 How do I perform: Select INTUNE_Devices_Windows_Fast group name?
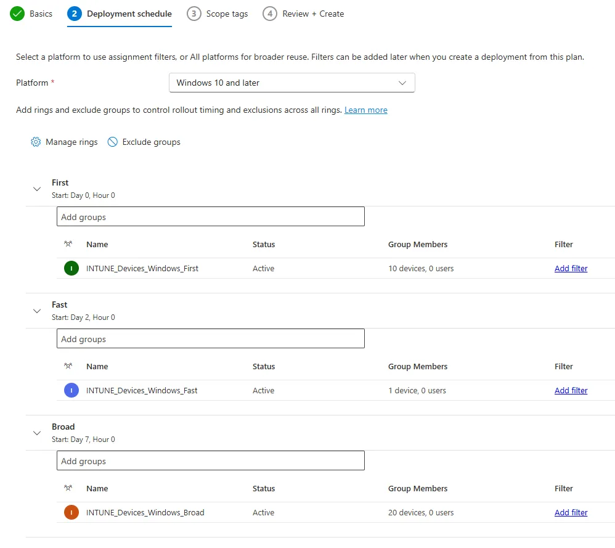click(142, 390)
